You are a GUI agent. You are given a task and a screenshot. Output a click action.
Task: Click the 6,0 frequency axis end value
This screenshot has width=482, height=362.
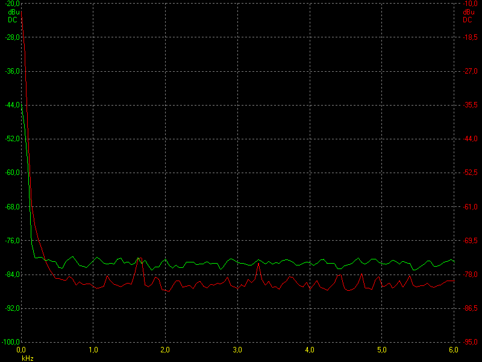[454, 350]
